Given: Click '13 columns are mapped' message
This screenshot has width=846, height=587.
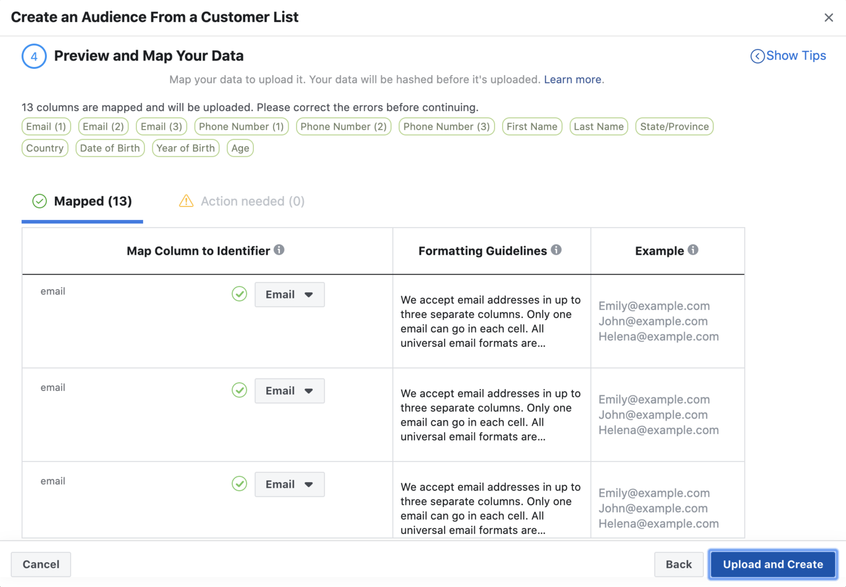Looking at the screenshot, I should [250, 107].
